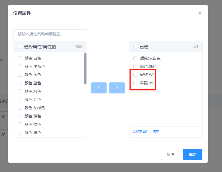222x172 pixels.
Task: Toggle select-all for 选择属性/属性值
Action: (20, 47)
